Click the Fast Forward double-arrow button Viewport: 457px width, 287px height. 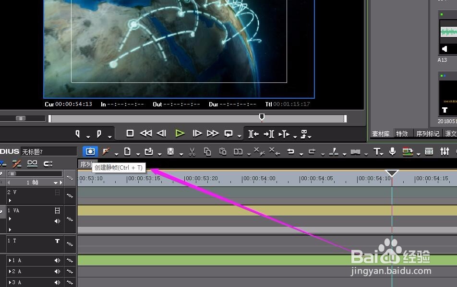click(x=213, y=134)
